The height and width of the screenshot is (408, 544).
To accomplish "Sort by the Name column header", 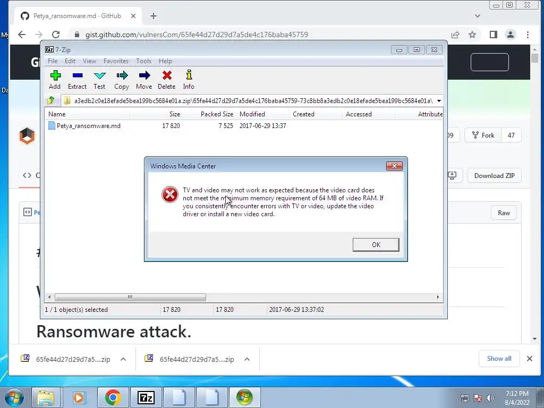I will click(x=88, y=114).
